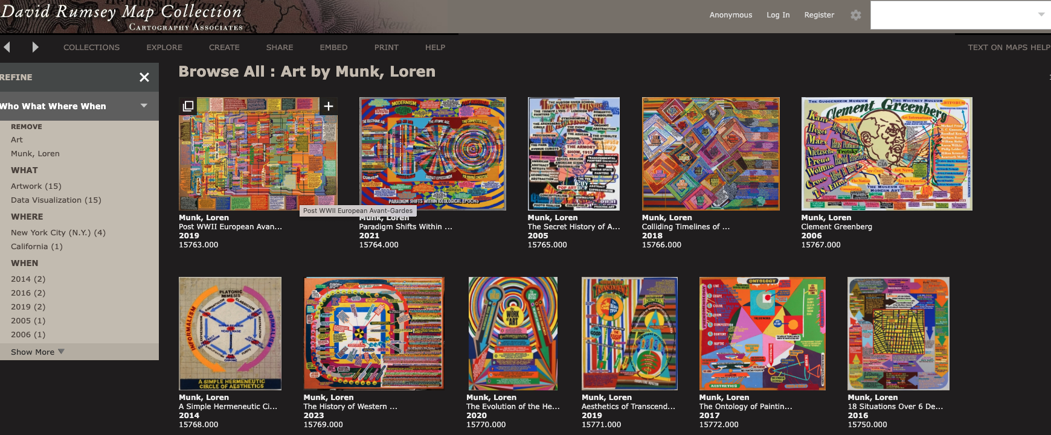Screen dimensions: 1051x435
Task: Open the COLLECTIONS menu
Action: 91,47
